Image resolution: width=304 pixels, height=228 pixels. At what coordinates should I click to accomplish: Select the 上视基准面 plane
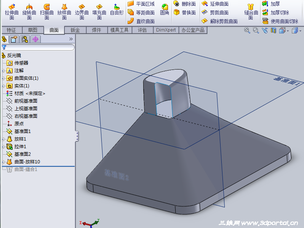[22, 109]
